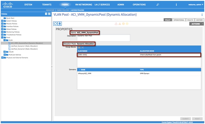
Task: Add an encap block with plus icon
Action: pos(79,48)
